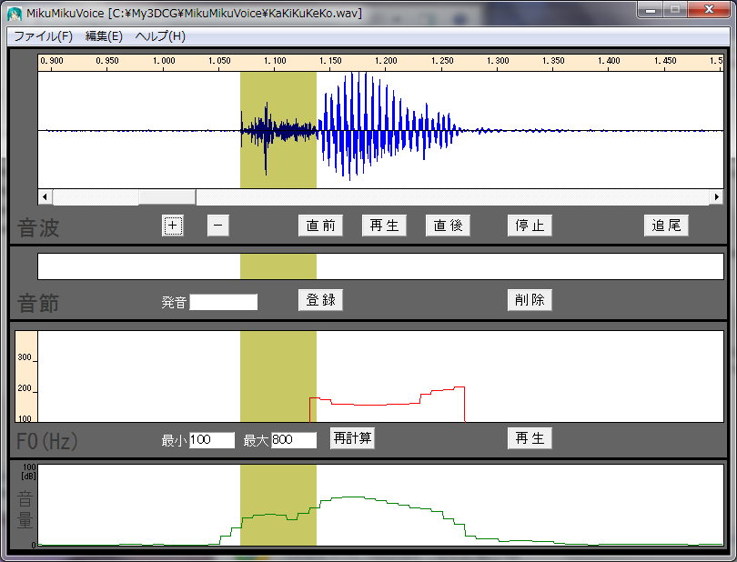Focus the 最大 maximum F0 field
The image size is (737, 562).
pos(294,440)
